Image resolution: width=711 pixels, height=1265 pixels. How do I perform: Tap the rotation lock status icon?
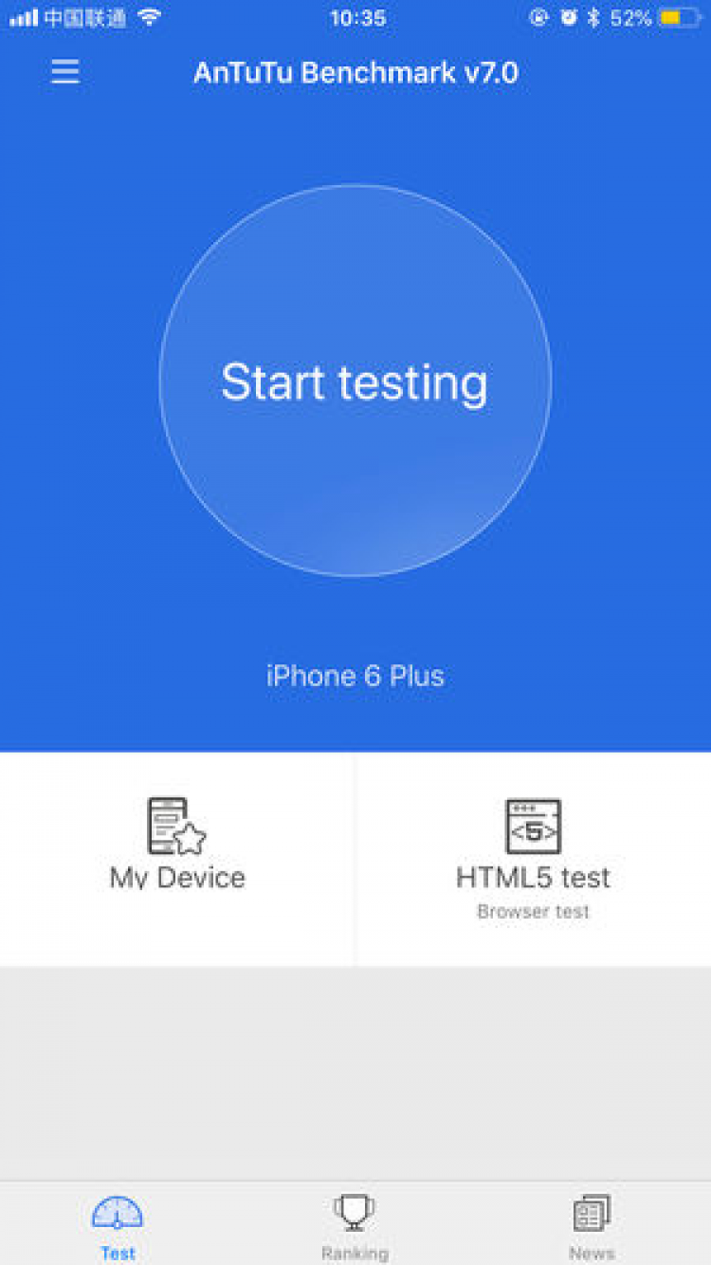coord(538,17)
